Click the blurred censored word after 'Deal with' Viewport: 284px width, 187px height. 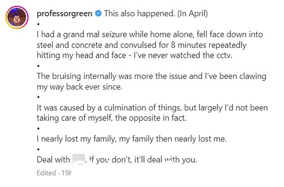[x=78, y=159]
